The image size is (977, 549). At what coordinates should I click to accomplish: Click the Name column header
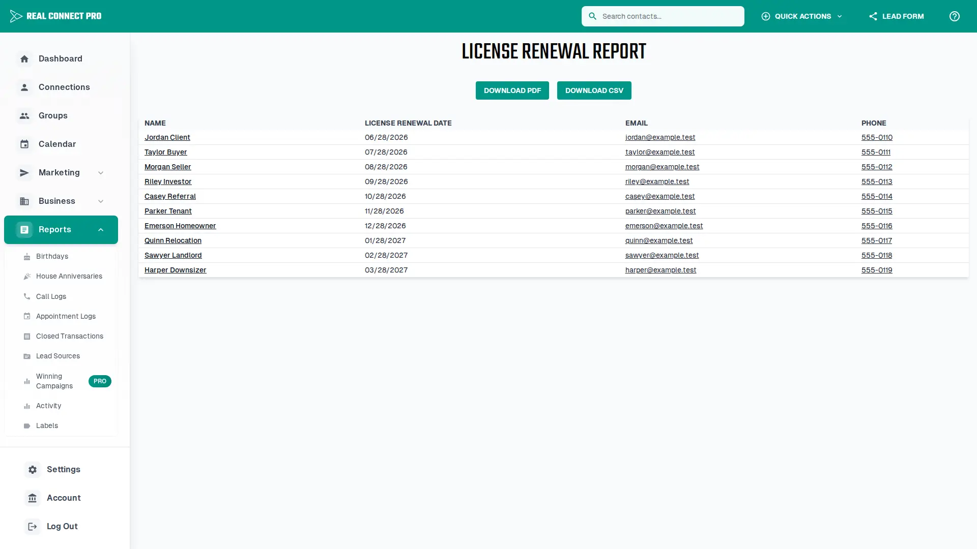(155, 123)
